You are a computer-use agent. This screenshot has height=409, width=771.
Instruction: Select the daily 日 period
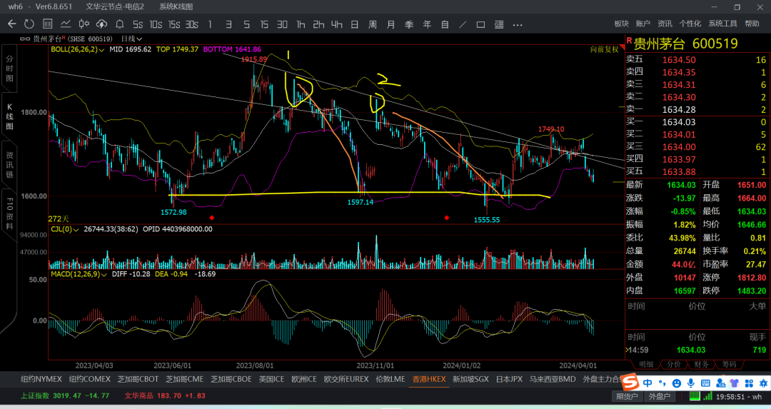(355, 24)
